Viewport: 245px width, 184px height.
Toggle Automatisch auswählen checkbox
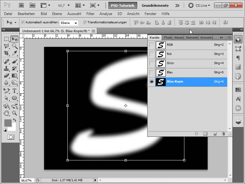coord(23,22)
